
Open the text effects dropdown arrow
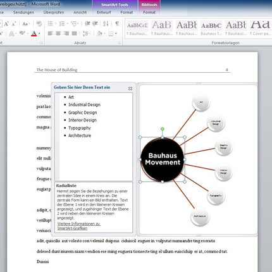(x=16, y=34)
